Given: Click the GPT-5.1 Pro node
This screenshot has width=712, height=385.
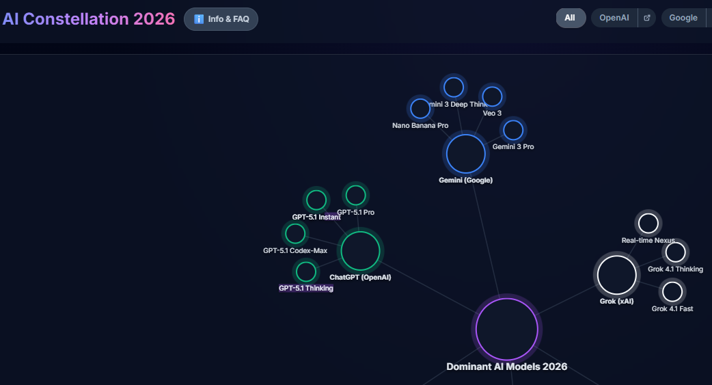Looking at the screenshot, I should tap(355, 196).
